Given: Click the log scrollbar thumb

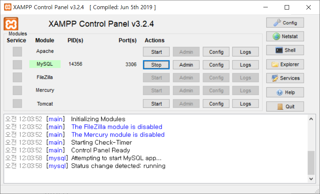Looking at the screenshot, I should pyautogui.click(x=311, y=163).
